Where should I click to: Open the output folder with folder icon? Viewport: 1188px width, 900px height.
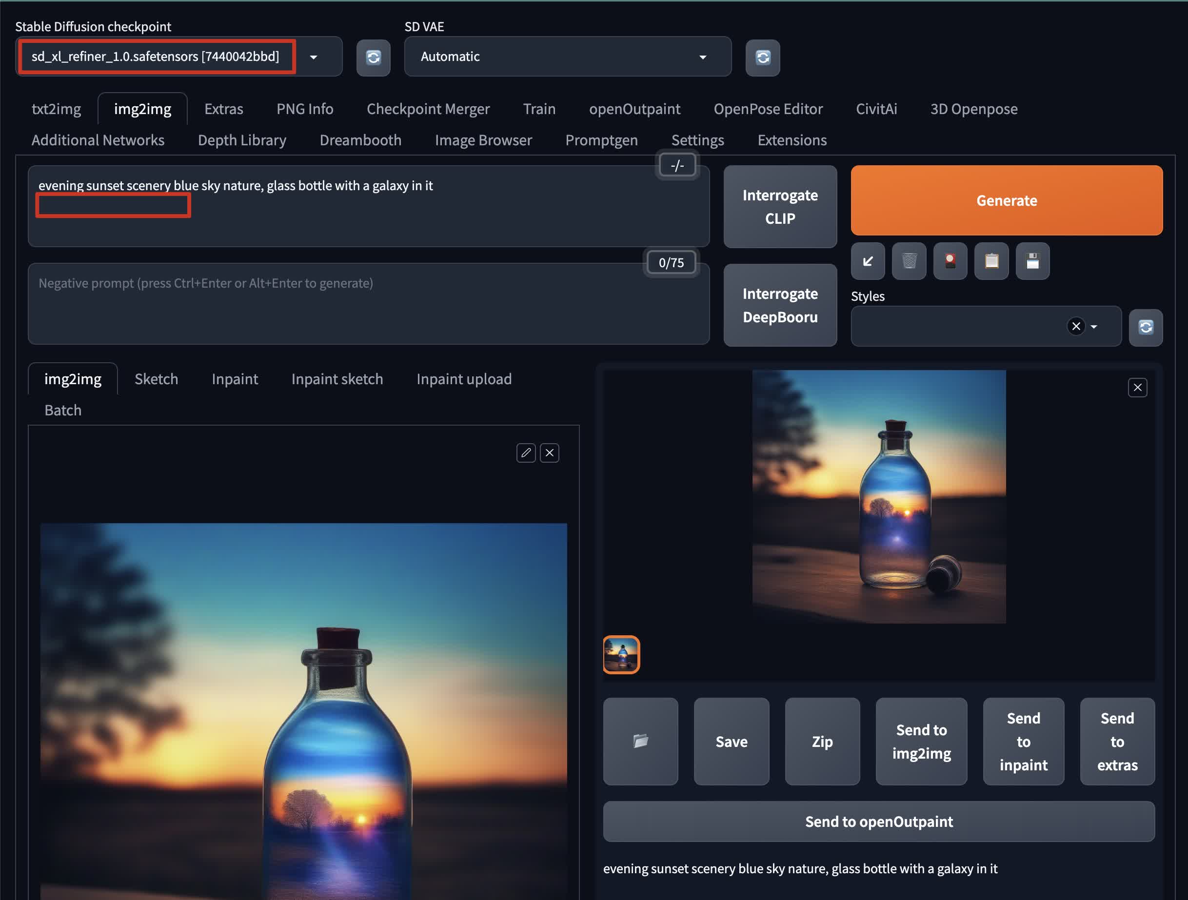pyautogui.click(x=640, y=742)
